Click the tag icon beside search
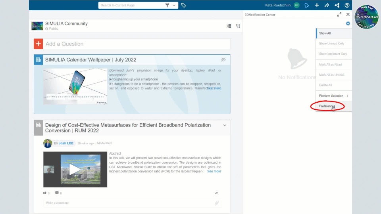This screenshot has width=381, height=214. [x=183, y=5]
